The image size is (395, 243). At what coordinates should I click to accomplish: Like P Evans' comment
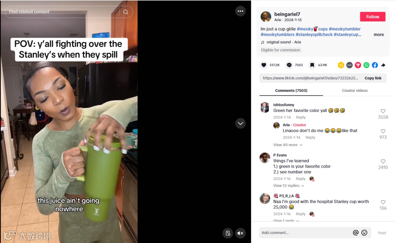coord(383,162)
